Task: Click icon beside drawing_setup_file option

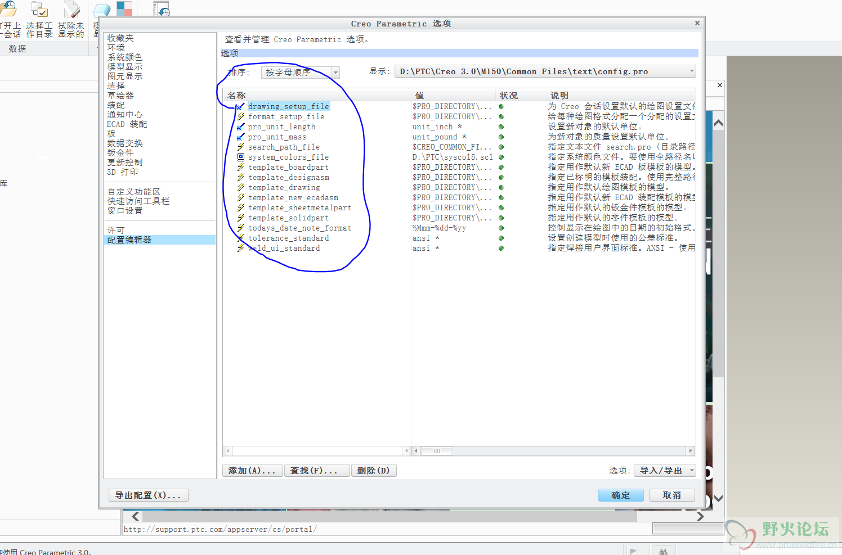Action: [x=240, y=106]
